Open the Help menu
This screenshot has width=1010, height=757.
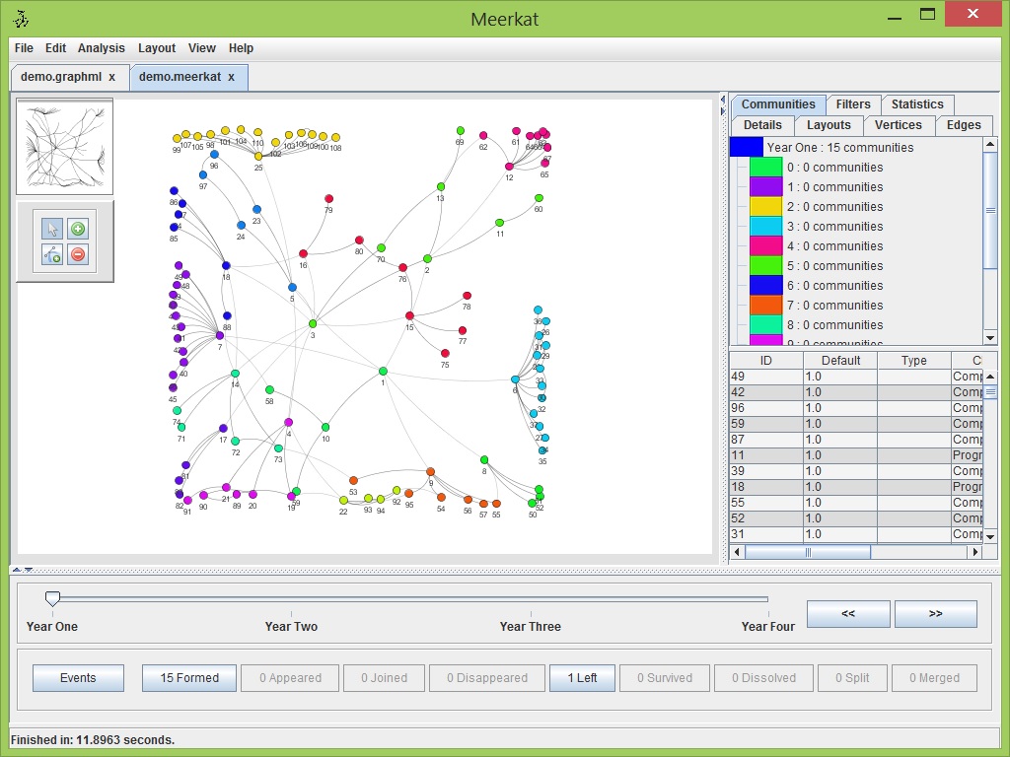pos(241,48)
